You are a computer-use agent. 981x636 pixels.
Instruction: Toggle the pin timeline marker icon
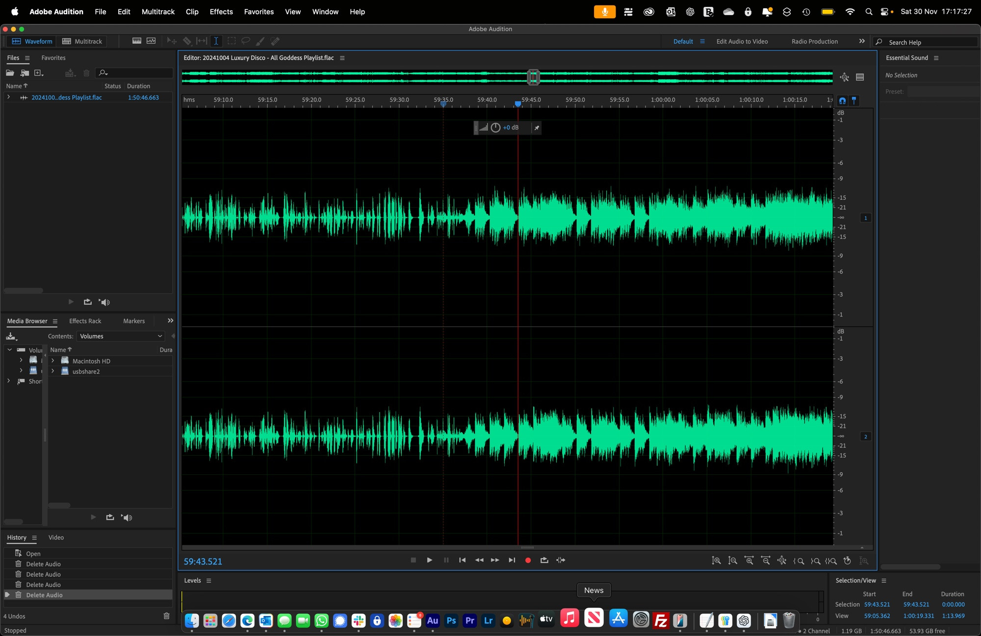(x=854, y=100)
